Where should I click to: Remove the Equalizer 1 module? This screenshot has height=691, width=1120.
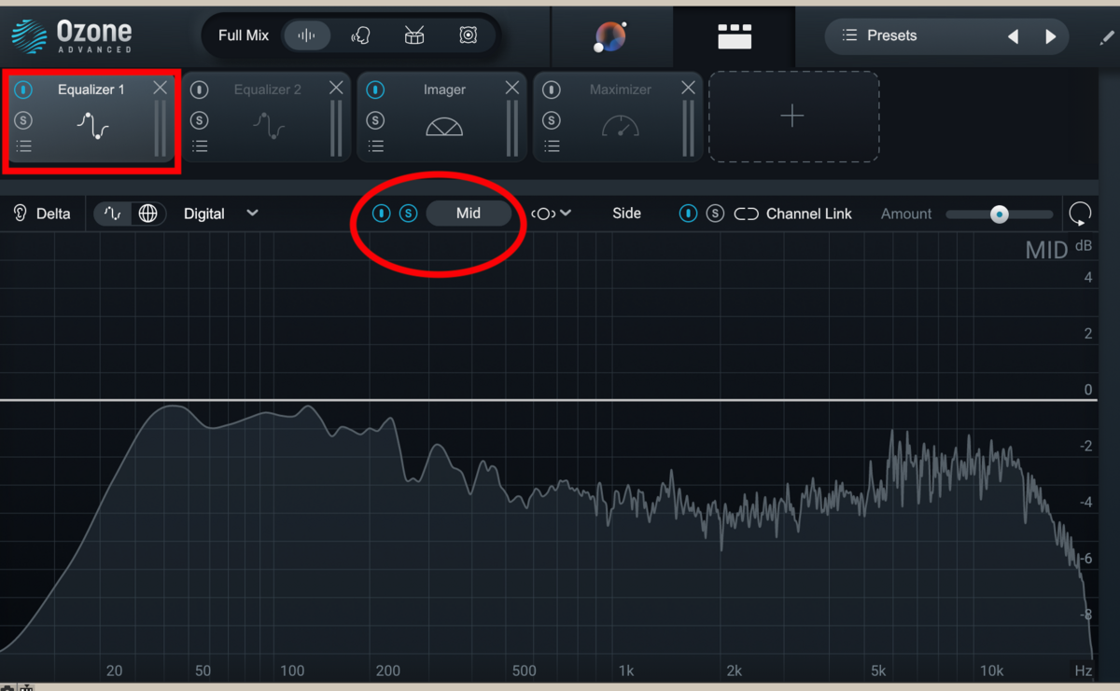[x=161, y=88]
